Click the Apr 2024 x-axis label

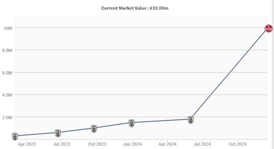click(x=167, y=144)
